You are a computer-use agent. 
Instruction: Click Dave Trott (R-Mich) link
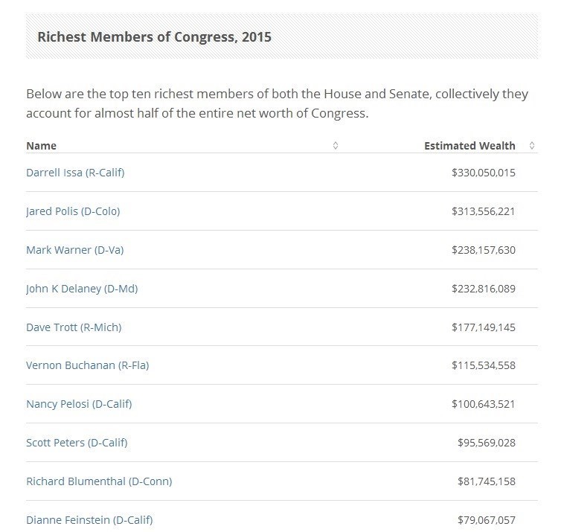point(74,327)
